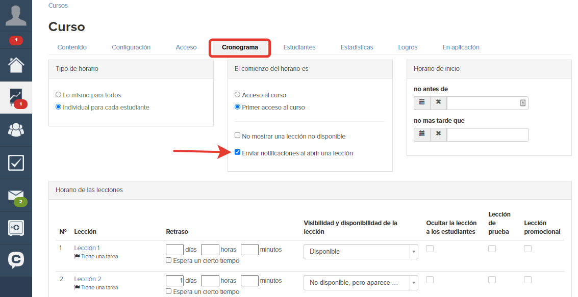The height and width of the screenshot is (297, 578).
Task: Click the 'Horario de las lecciones' panel title
Action: (89, 190)
